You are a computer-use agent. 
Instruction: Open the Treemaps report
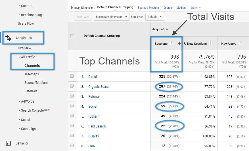click(x=32, y=74)
